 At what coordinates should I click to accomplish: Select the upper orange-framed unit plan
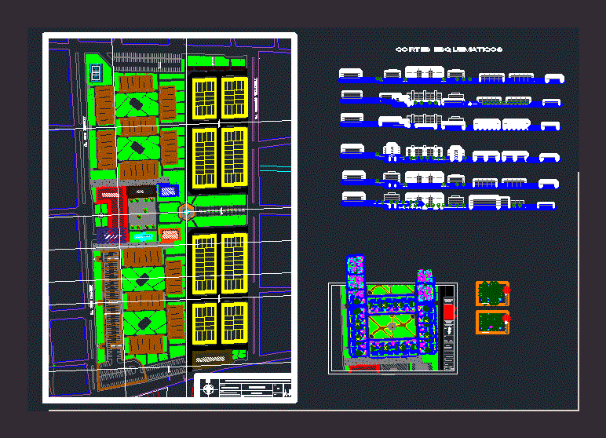click(x=492, y=294)
